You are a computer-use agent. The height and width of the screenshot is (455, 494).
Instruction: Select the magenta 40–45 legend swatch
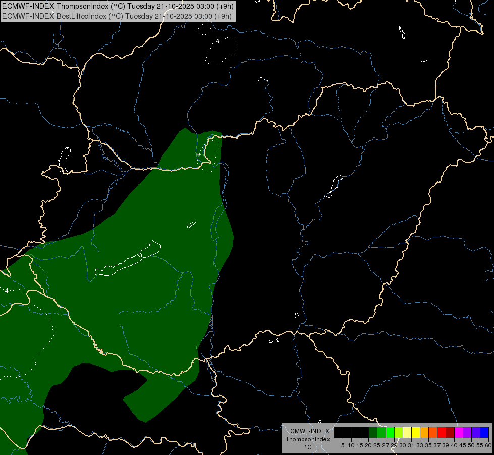point(459,432)
